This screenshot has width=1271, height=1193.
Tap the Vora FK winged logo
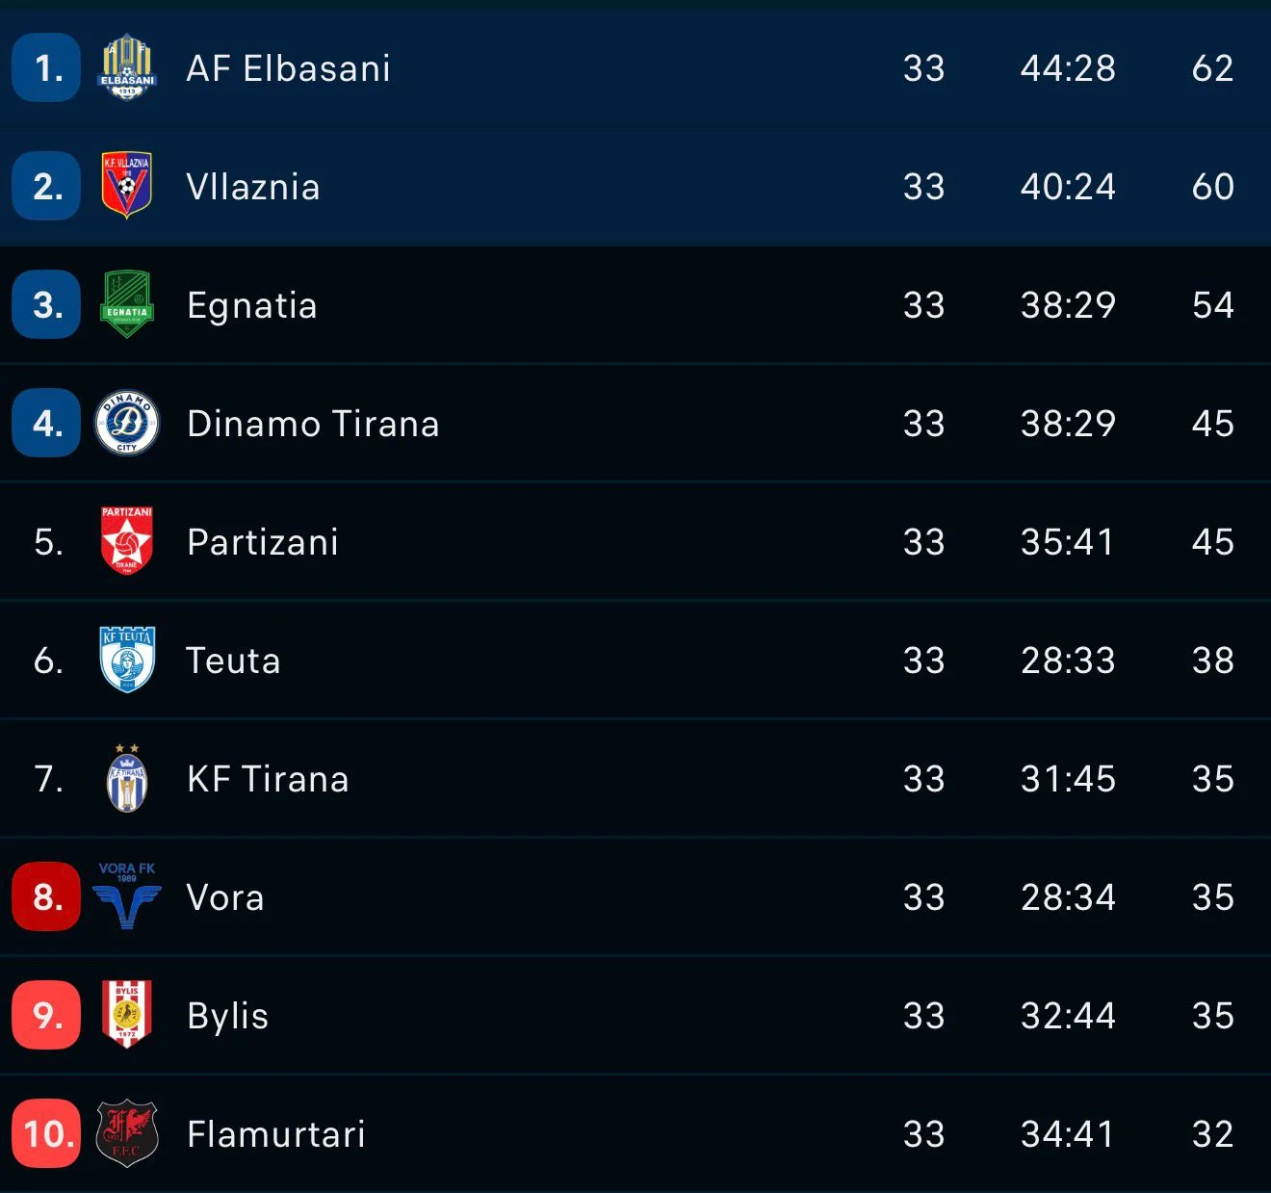tap(127, 896)
